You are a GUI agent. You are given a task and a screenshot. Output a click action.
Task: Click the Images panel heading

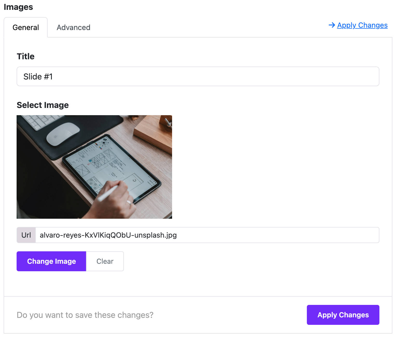(18, 7)
